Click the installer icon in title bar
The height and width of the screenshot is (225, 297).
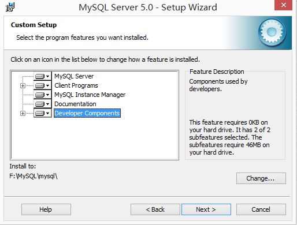[x=10, y=7]
